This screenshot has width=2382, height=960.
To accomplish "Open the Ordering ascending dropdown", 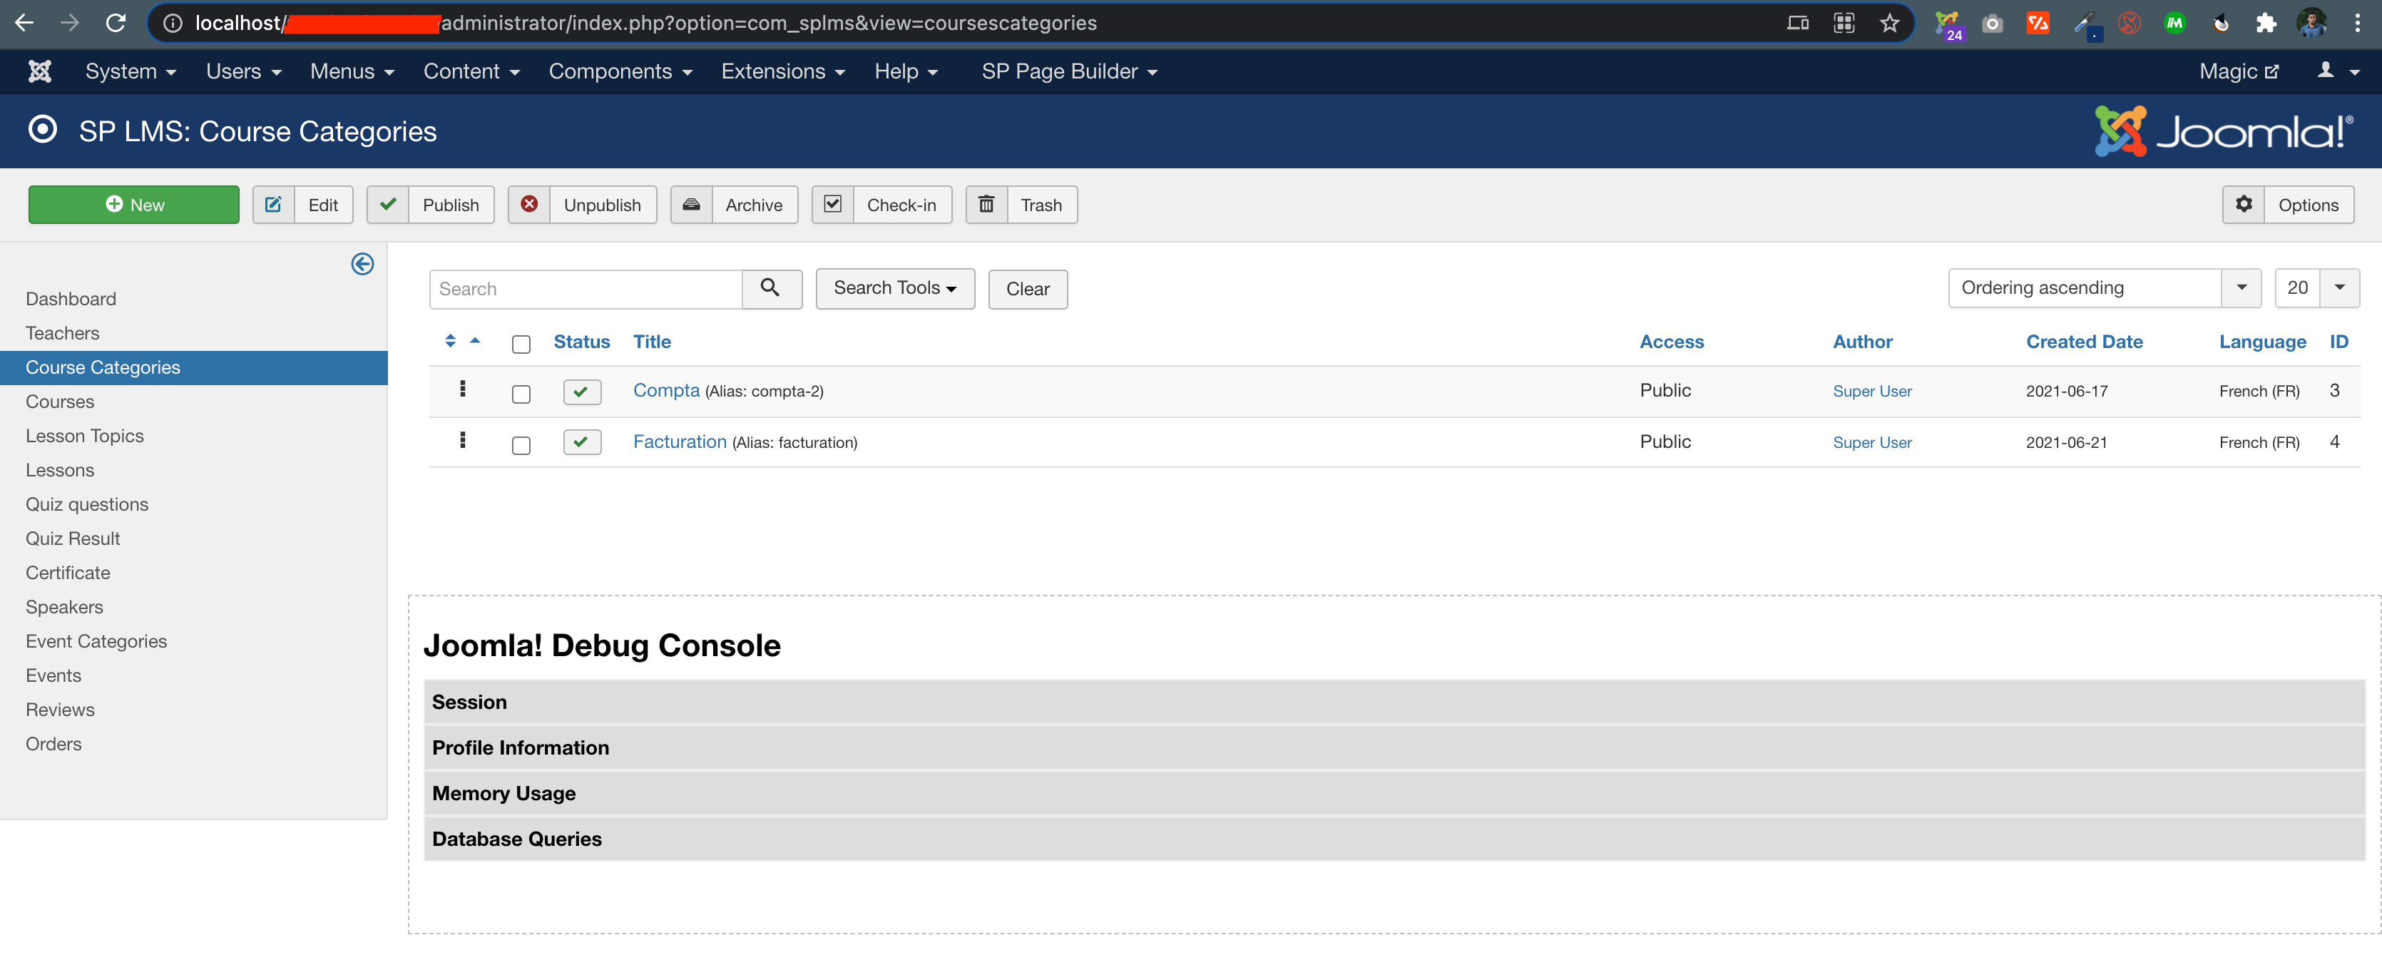I will pyautogui.click(x=2102, y=287).
